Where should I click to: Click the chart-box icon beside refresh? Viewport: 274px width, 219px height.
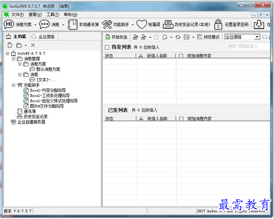click(x=186, y=37)
